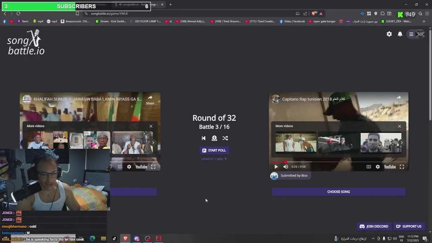Image resolution: width=432 pixels, height=243 pixels.
Task: Open the hamburger menu next to the avatar
Action: tap(411, 34)
